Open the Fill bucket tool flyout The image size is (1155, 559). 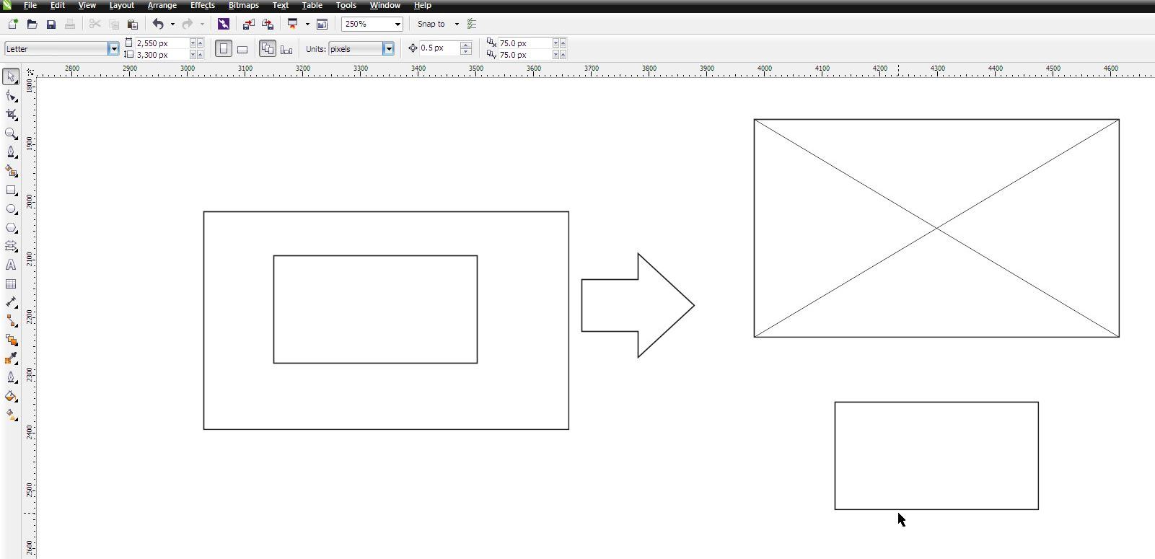[x=11, y=396]
